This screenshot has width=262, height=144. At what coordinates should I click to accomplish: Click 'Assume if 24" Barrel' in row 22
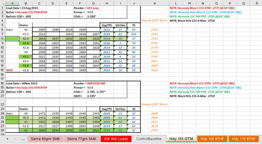coord(154,104)
